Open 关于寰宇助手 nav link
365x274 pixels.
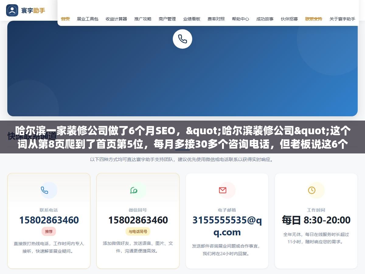click(x=342, y=19)
